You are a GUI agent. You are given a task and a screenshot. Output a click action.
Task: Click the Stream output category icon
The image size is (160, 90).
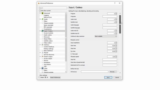click(42, 56)
